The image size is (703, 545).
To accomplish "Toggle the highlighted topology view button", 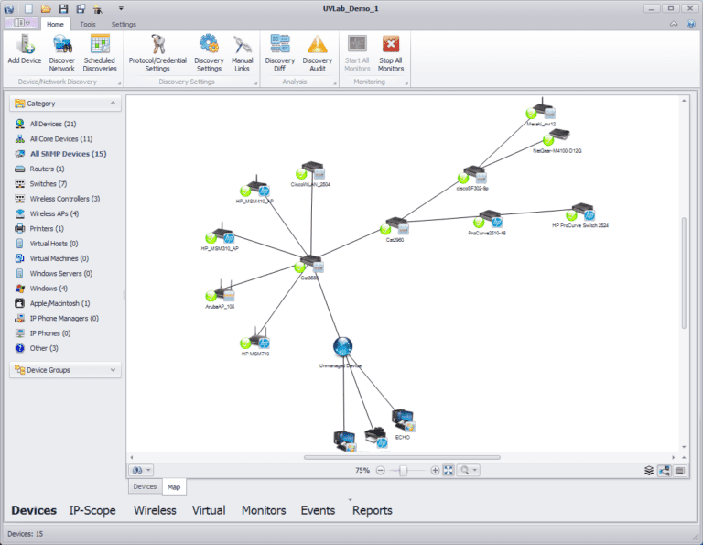I will click(x=664, y=470).
